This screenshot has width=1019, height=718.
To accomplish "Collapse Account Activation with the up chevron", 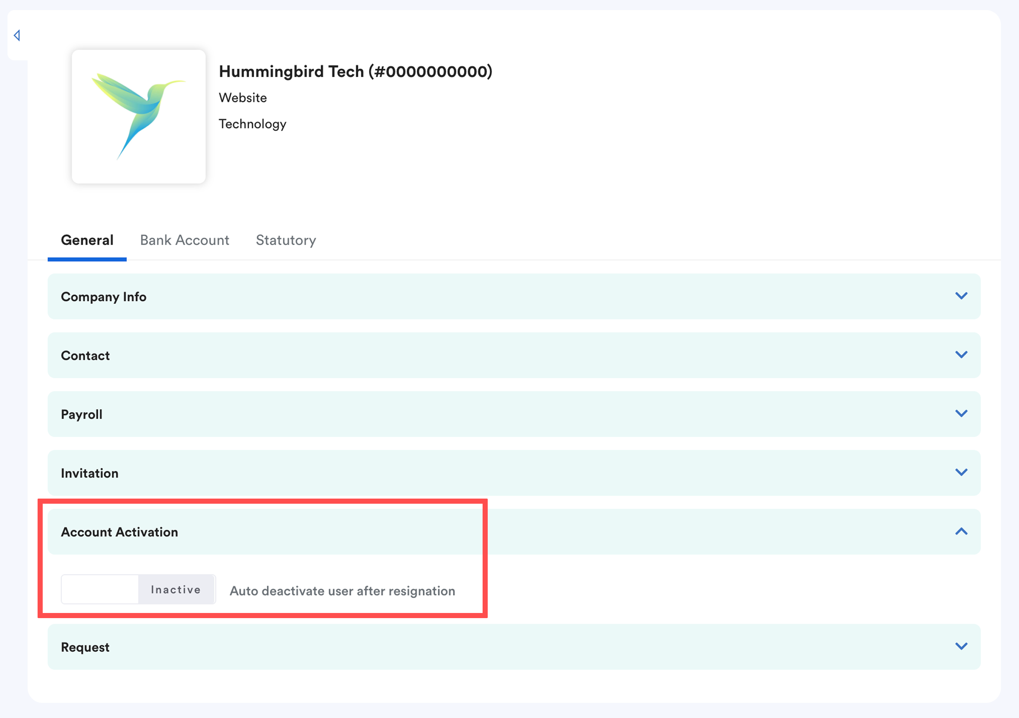I will (961, 531).
